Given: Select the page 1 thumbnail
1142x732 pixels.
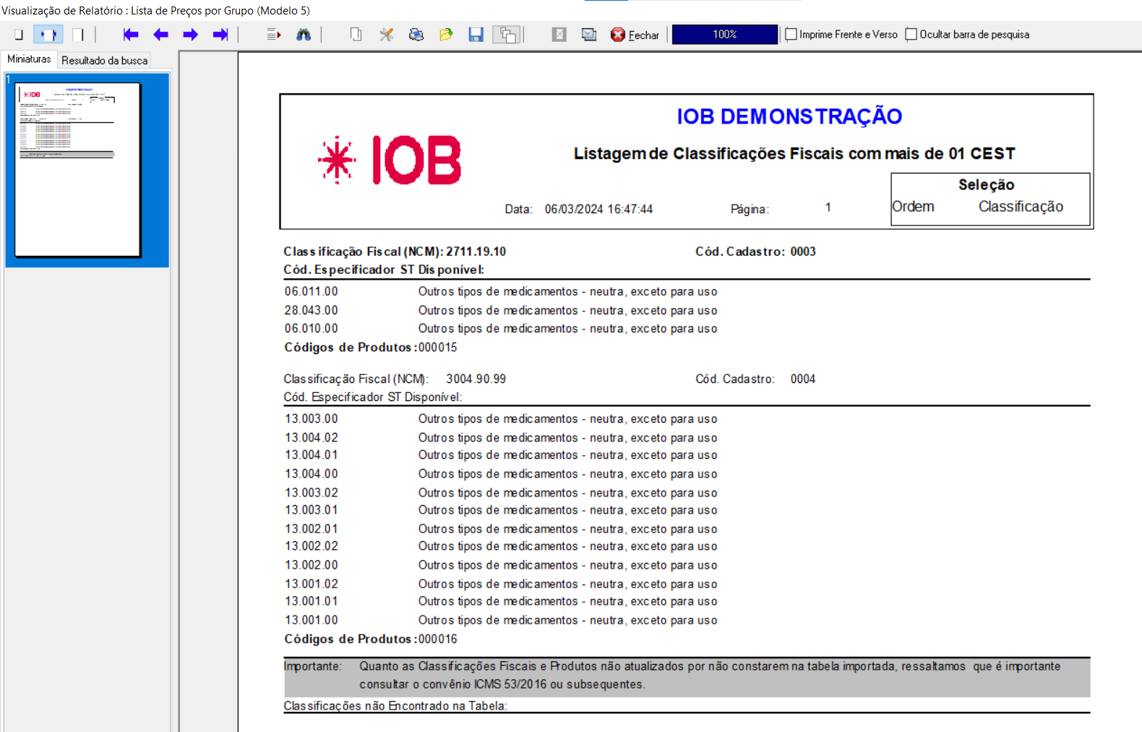Looking at the screenshot, I should pyautogui.click(x=78, y=170).
